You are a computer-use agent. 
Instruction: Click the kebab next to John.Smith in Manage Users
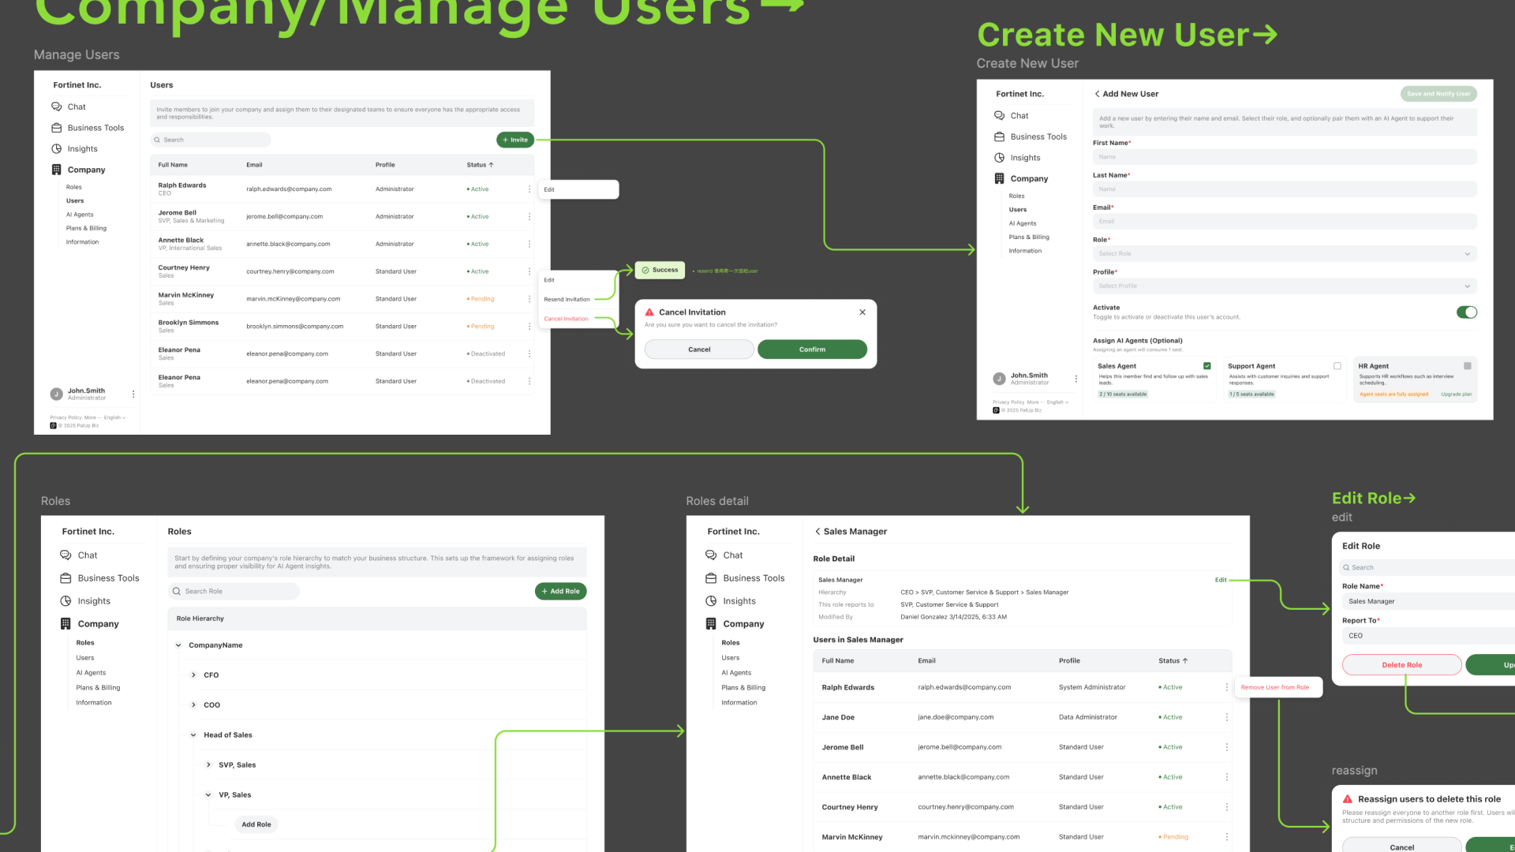133,394
